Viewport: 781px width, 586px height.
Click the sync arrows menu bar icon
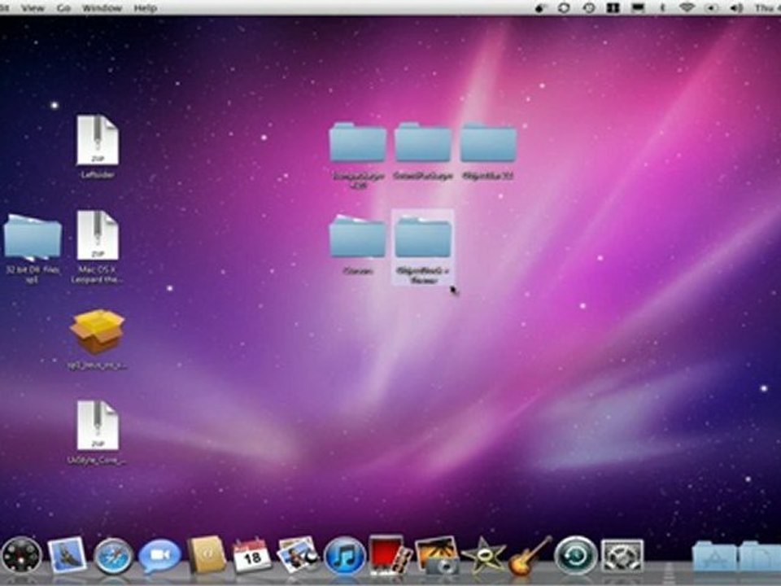tap(564, 8)
